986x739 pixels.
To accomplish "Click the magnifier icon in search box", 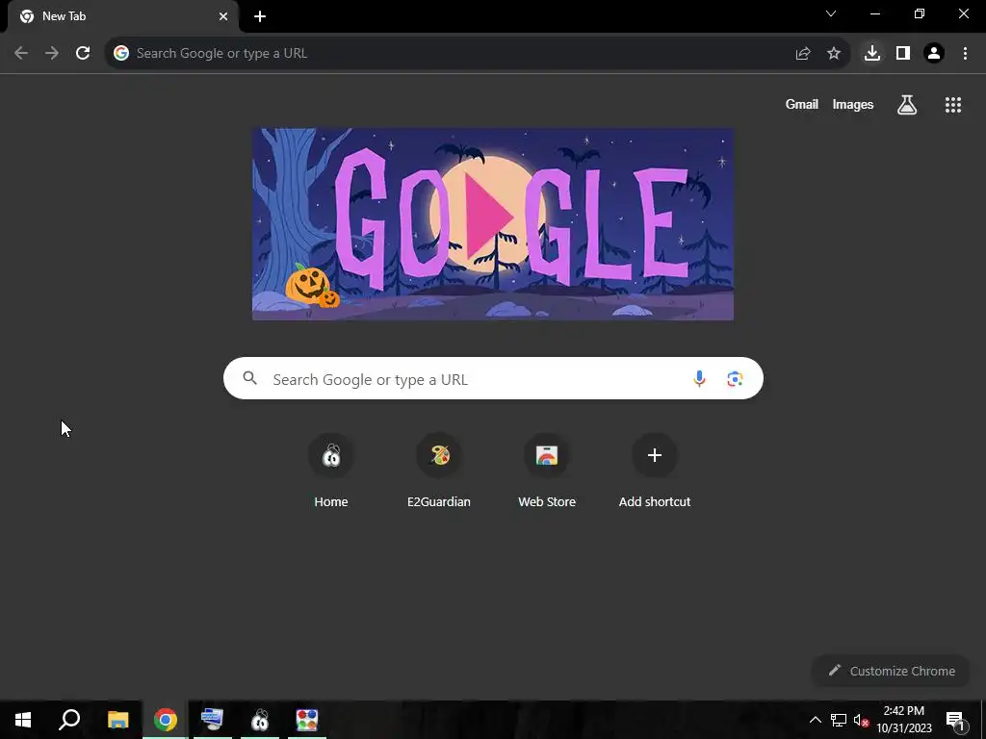I will (249, 378).
